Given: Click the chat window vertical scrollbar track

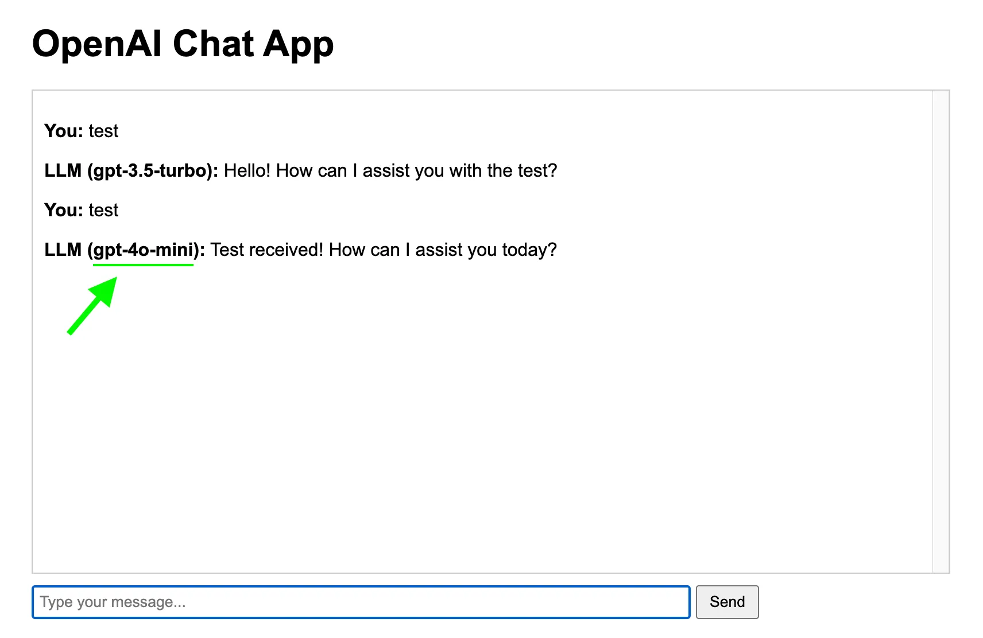Looking at the screenshot, I should pyautogui.click(x=941, y=331).
